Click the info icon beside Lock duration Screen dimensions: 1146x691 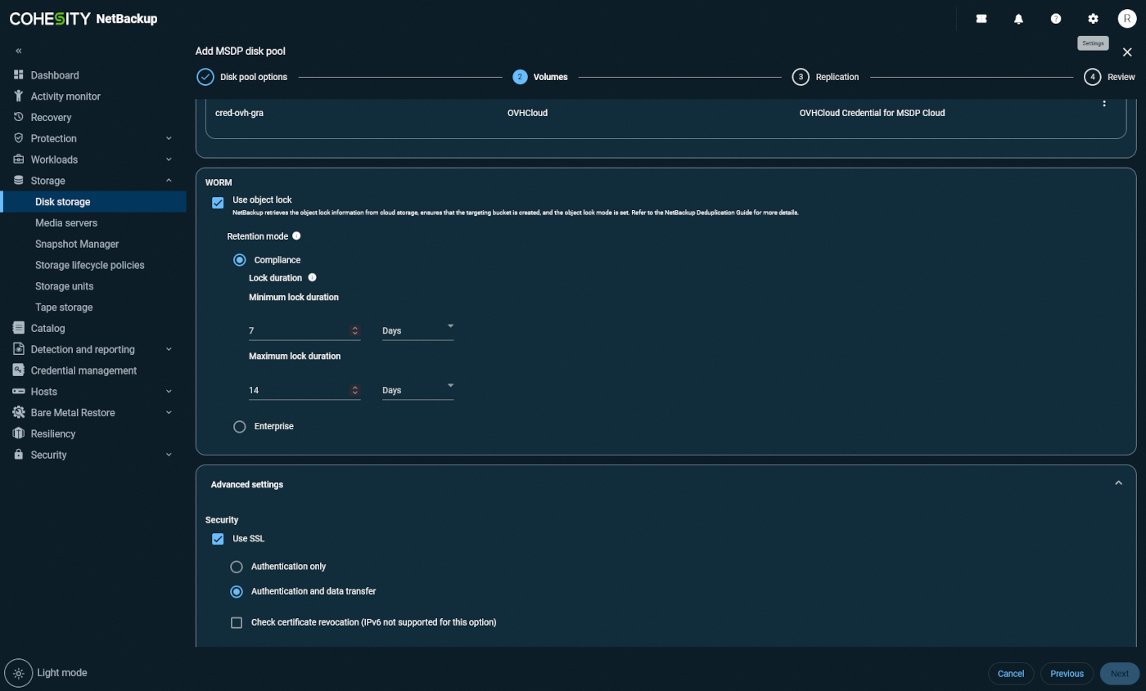point(312,277)
